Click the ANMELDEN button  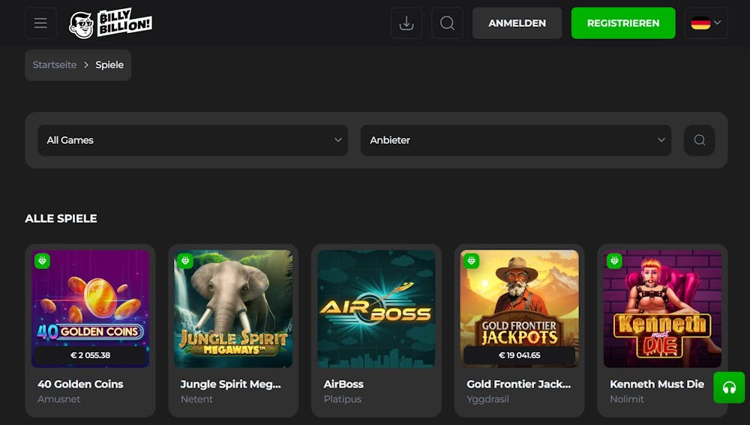pos(517,23)
